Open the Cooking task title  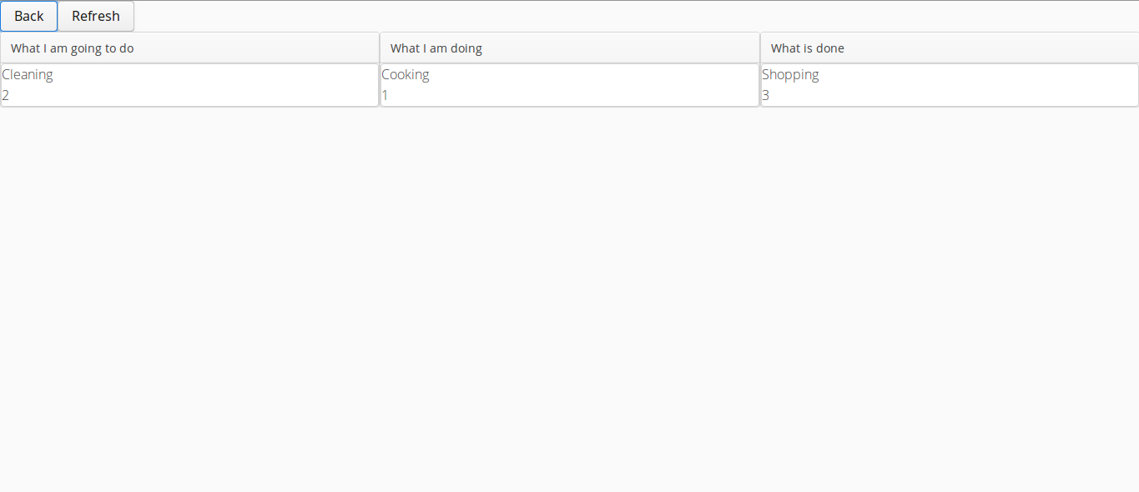coord(406,74)
